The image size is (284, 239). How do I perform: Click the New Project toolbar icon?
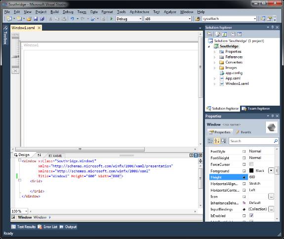(x=9, y=19)
